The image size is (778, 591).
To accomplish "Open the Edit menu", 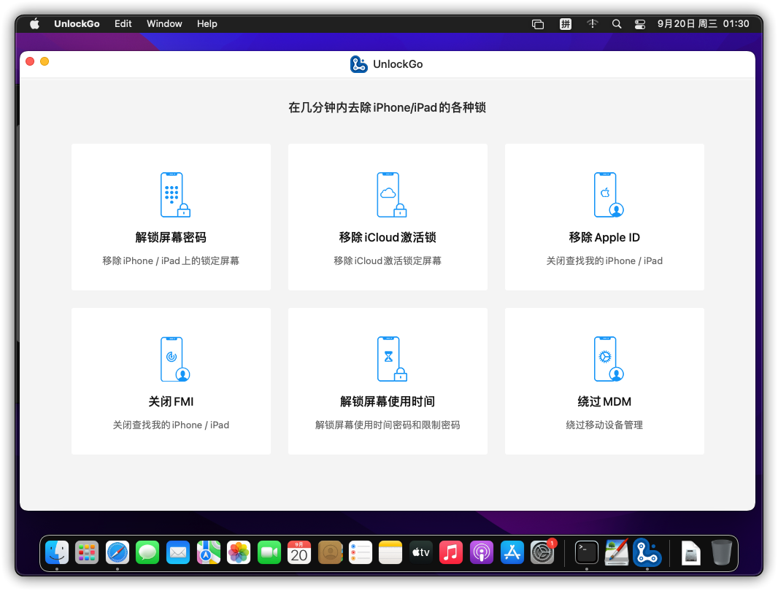I will tap(123, 24).
